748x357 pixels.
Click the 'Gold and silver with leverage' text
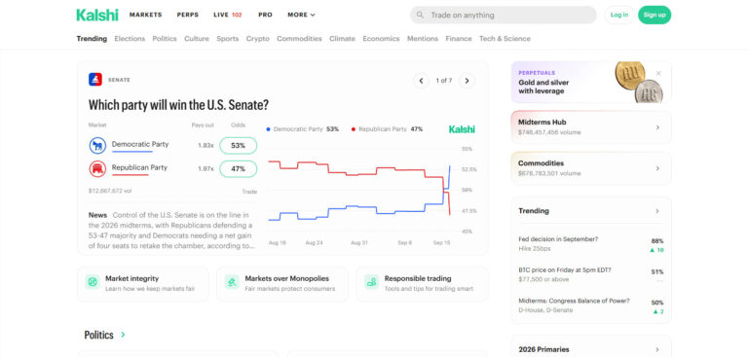(x=543, y=87)
